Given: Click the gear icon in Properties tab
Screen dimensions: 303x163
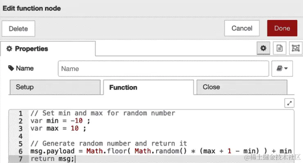Looking at the screenshot, I should (x=9, y=48).
